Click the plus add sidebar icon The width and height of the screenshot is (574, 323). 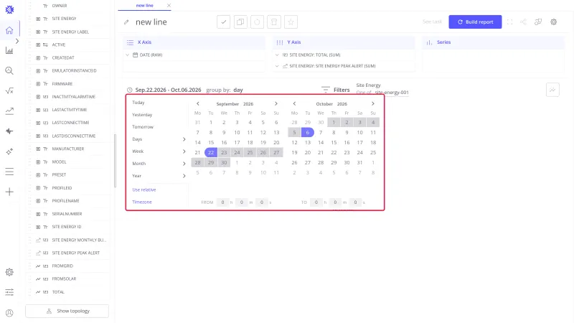(x=9, y=192)
